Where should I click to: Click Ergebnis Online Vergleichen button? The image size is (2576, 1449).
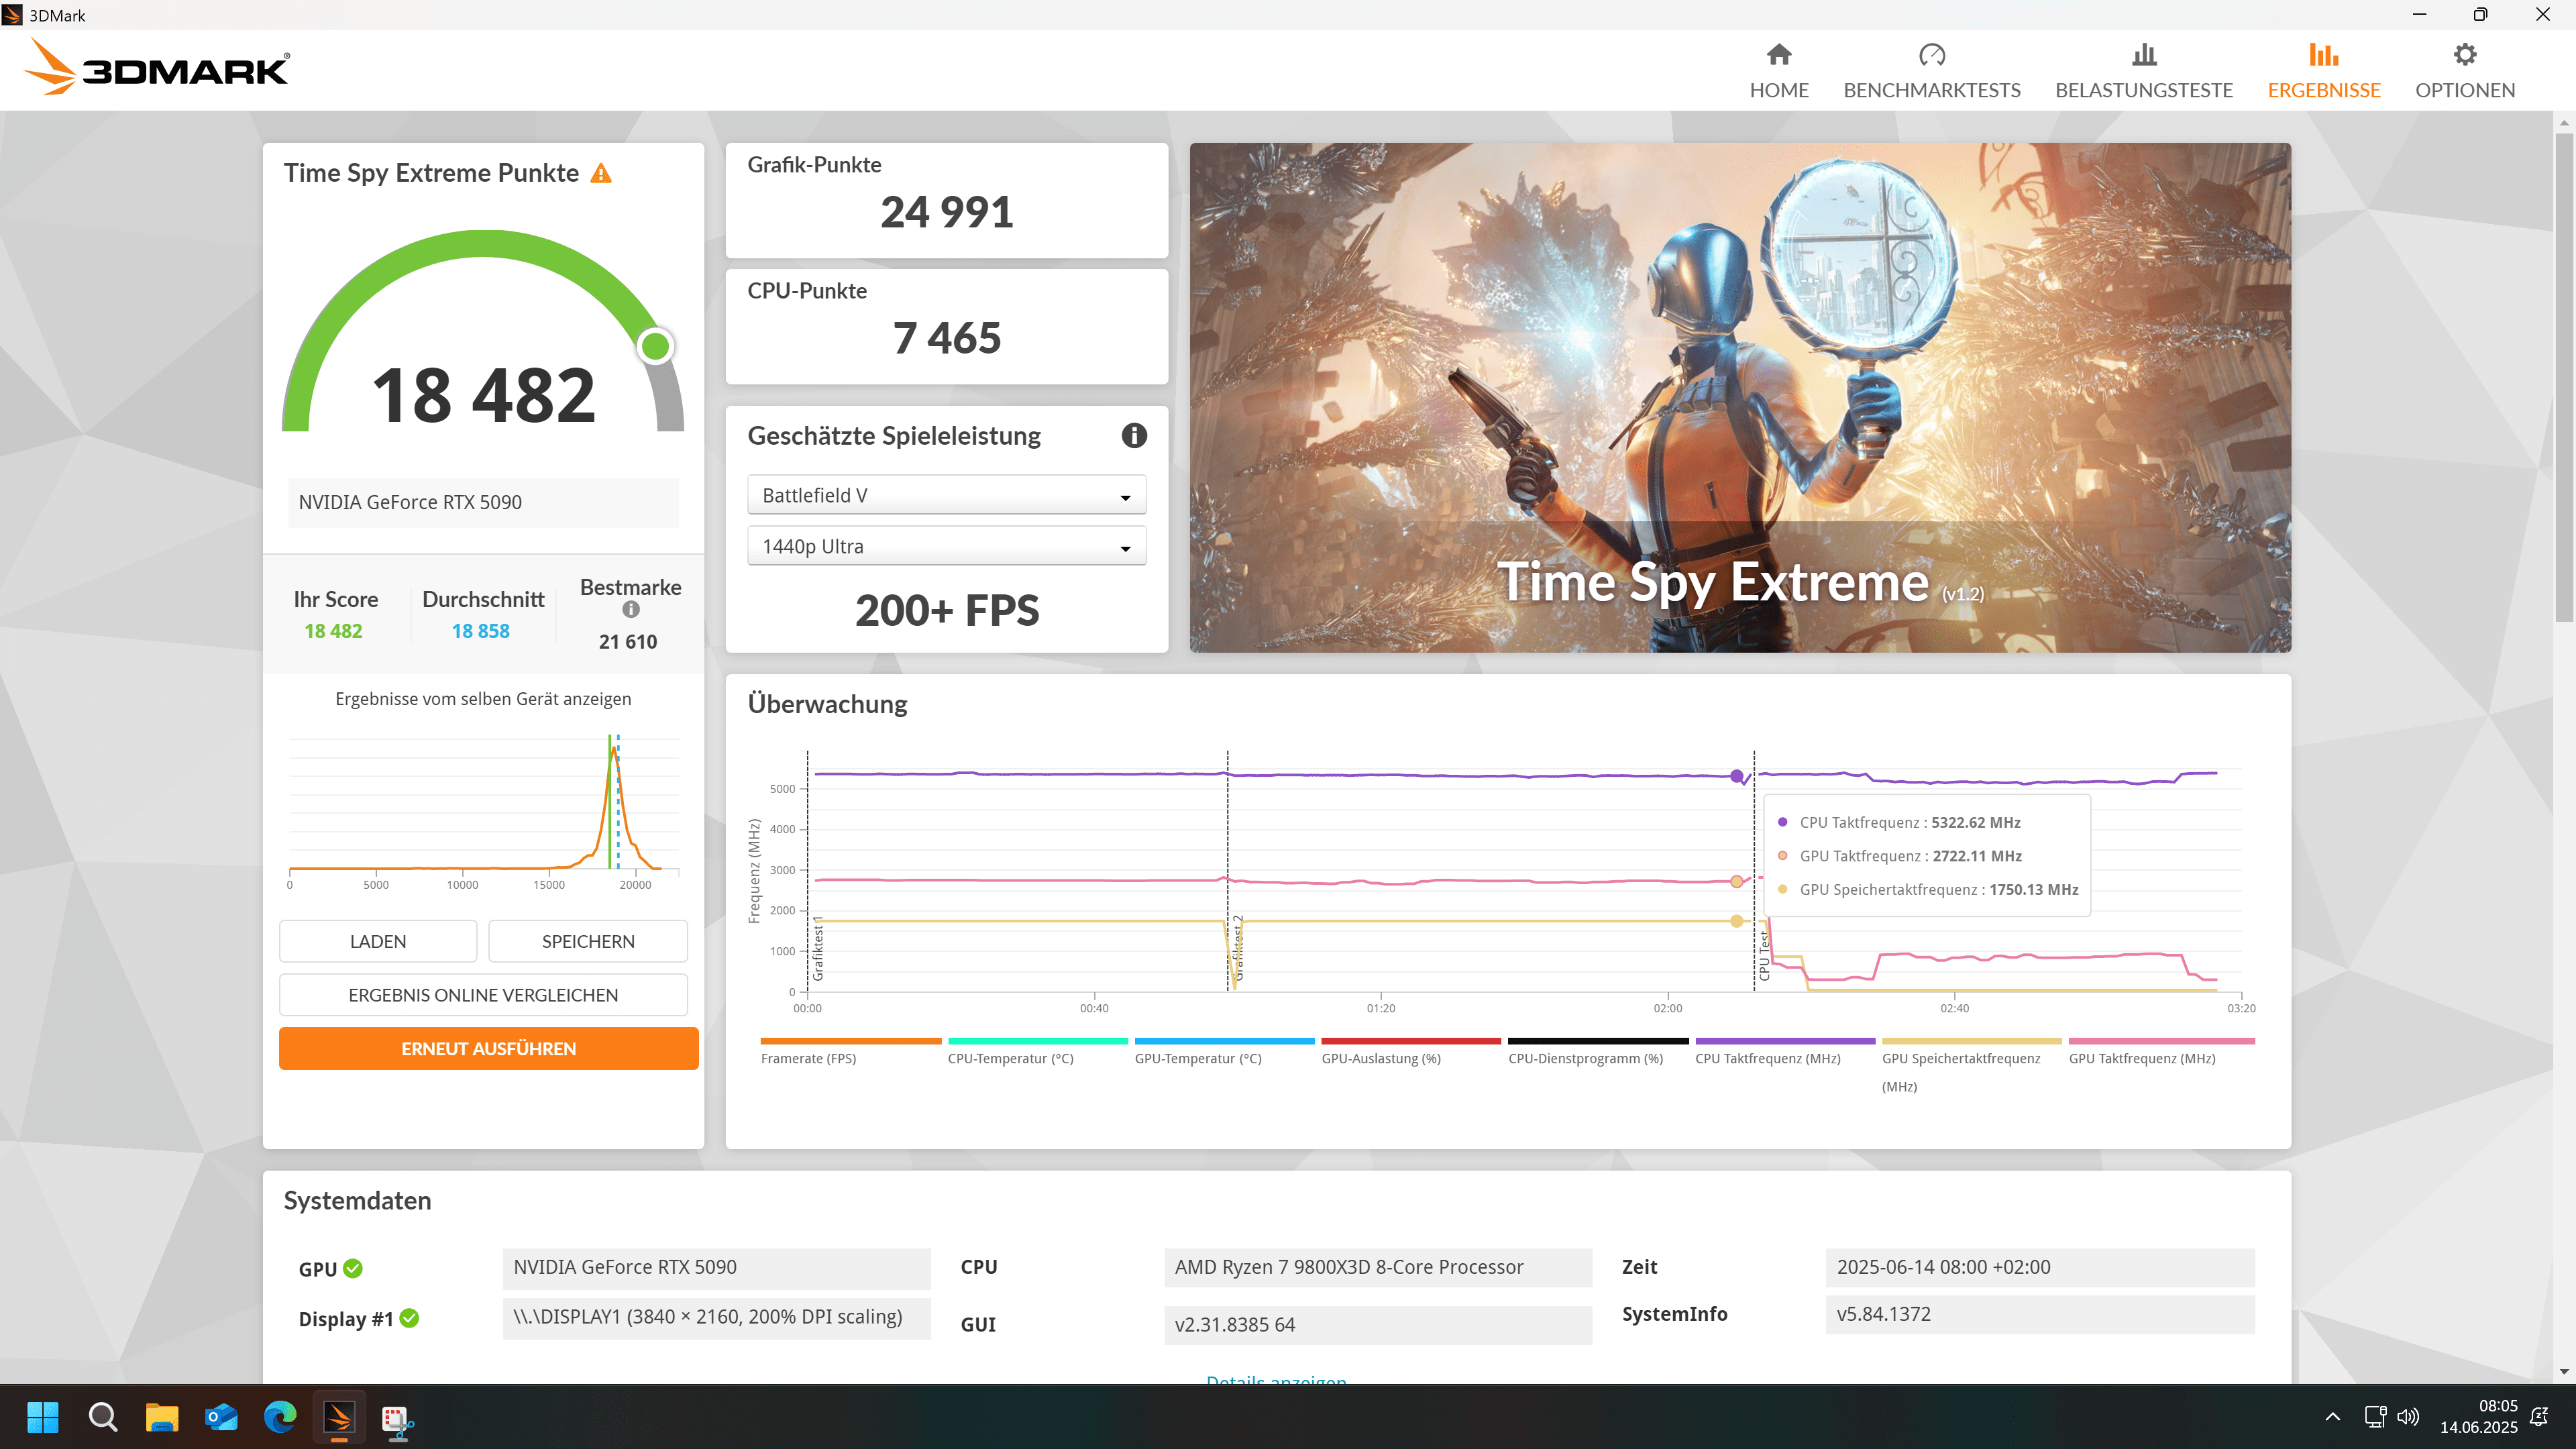pos(483,994)
